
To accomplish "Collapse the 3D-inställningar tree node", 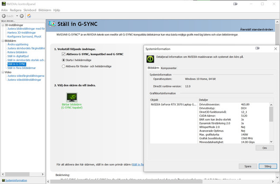I will [3, 25].
